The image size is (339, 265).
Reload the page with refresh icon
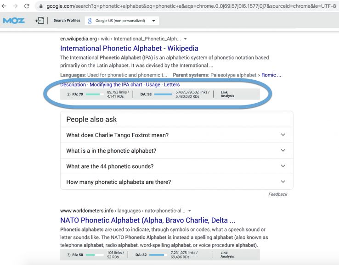click(27, 6)
